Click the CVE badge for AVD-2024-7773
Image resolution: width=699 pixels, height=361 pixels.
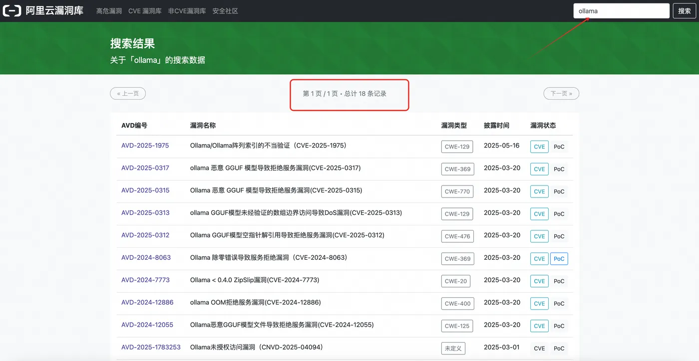click(539, 281)
